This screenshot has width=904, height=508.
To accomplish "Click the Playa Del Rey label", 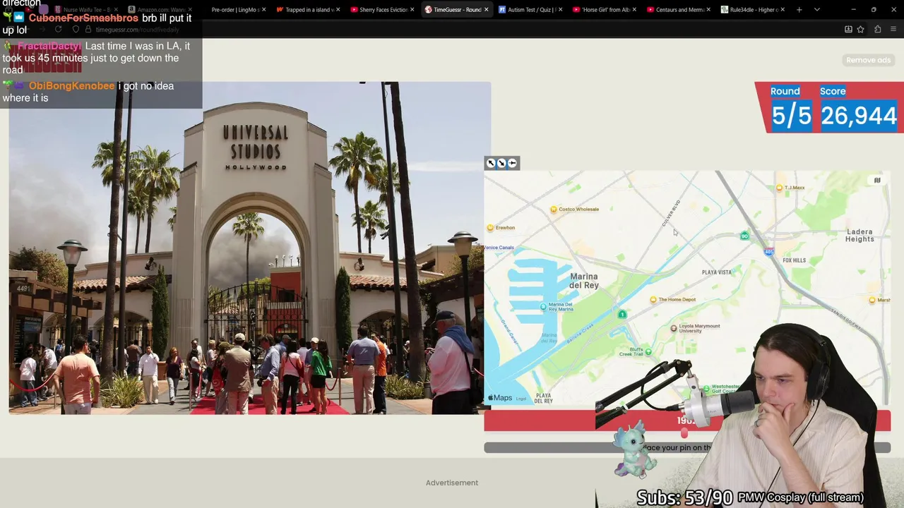I will (x=544, y=398).
